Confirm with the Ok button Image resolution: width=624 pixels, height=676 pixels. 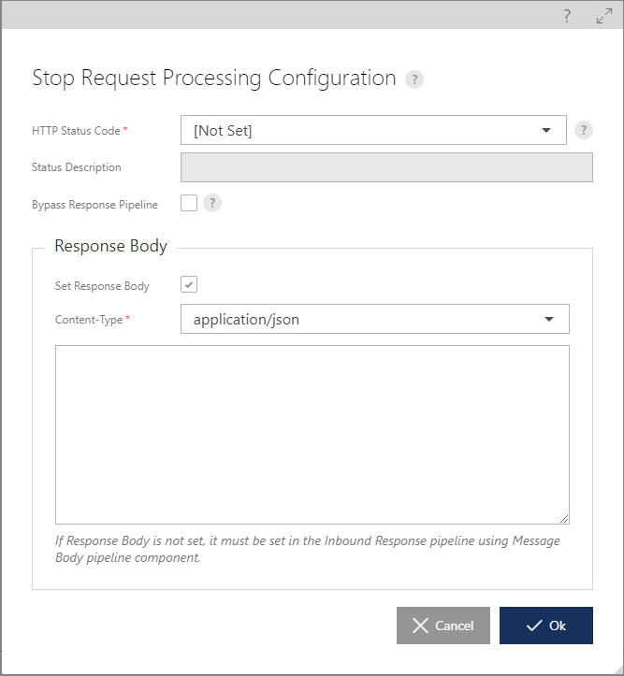click(x=546, y=626)
